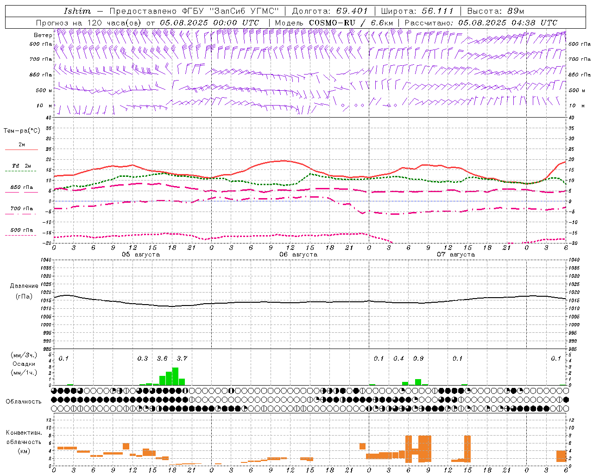Click the "Облачность" cloud cover label
593x474 pixels.
tap(24, 401)
